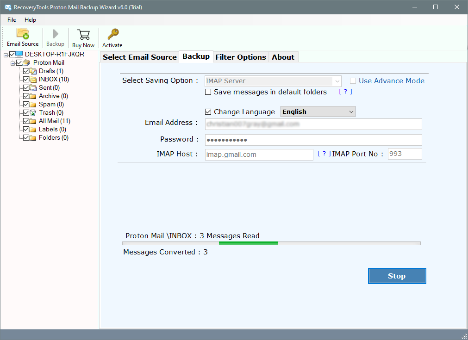Maximize the Backup Wizard window
468x340 pixels.
pyautogui.click(x=436, y=7)
